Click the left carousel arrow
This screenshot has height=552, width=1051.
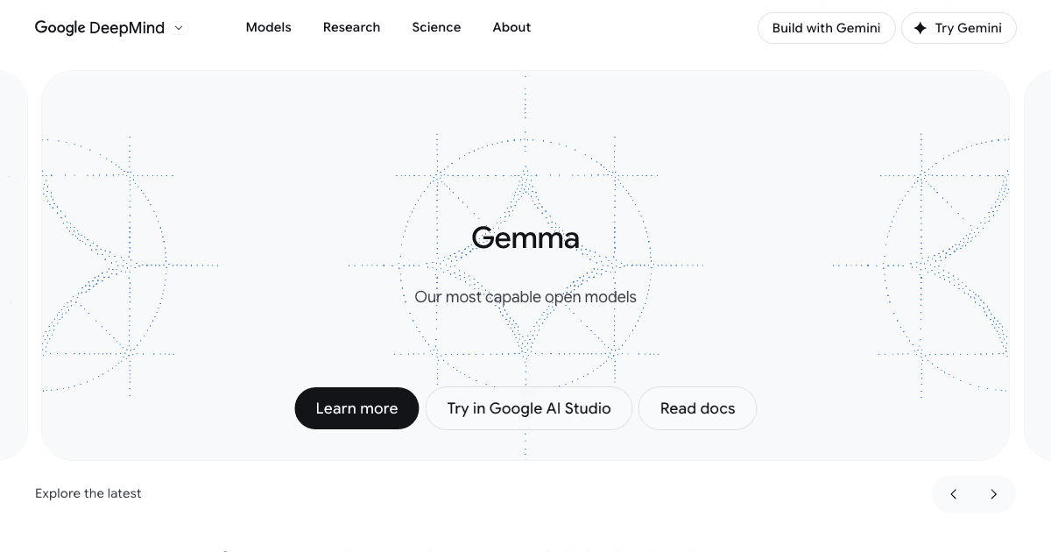(954, 493)
